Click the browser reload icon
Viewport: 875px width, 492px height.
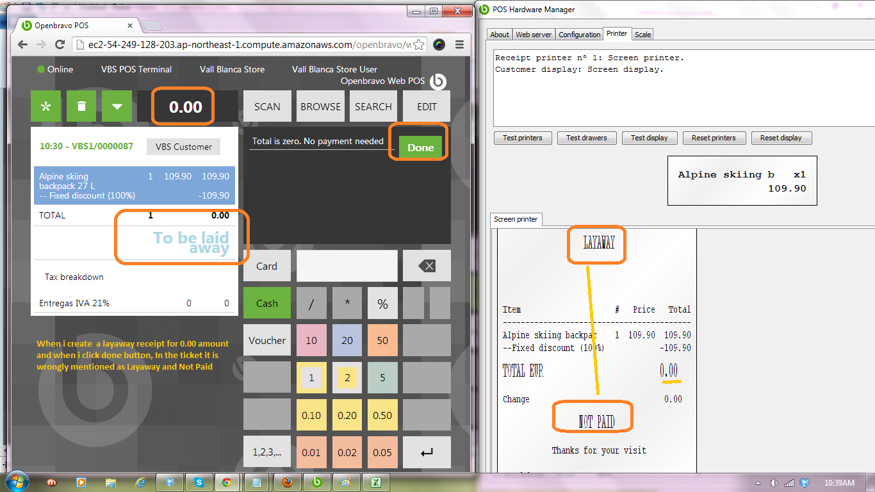[60, 45]
